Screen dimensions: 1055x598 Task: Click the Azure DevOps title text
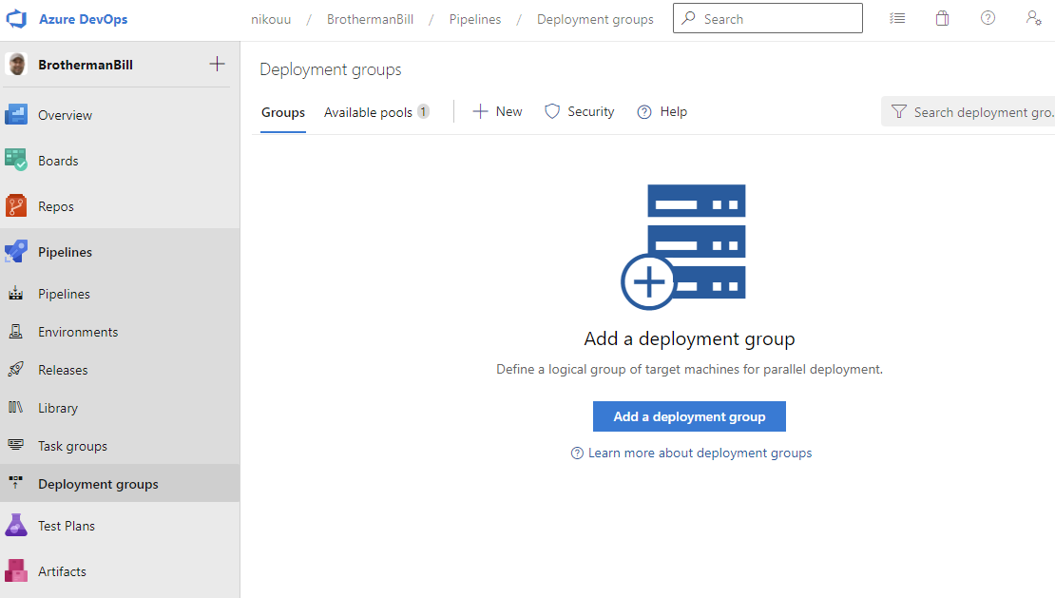coord(84,20)
